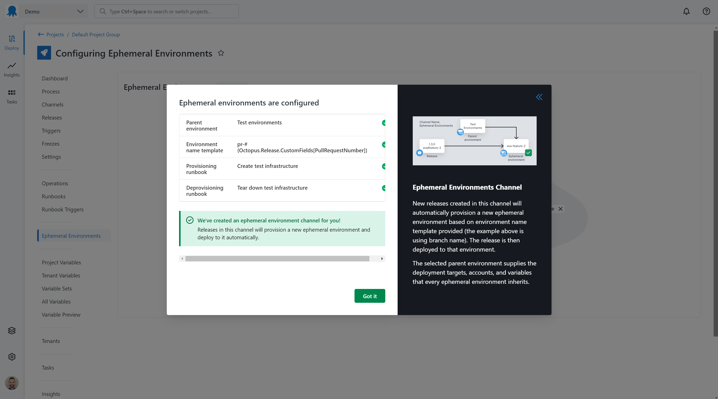718x399 pixels.
Task: Open Triggers in project menu
Action: coord(51,131)
